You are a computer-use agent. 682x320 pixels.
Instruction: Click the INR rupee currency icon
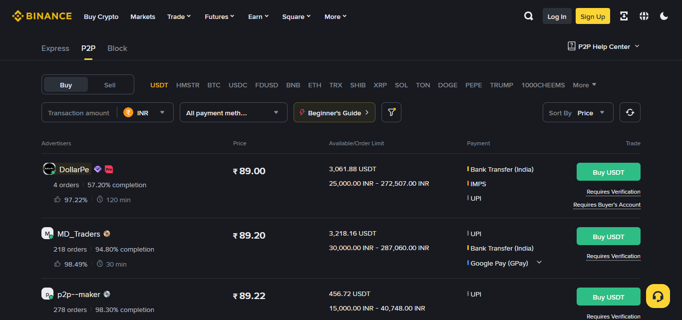point(128,112)
